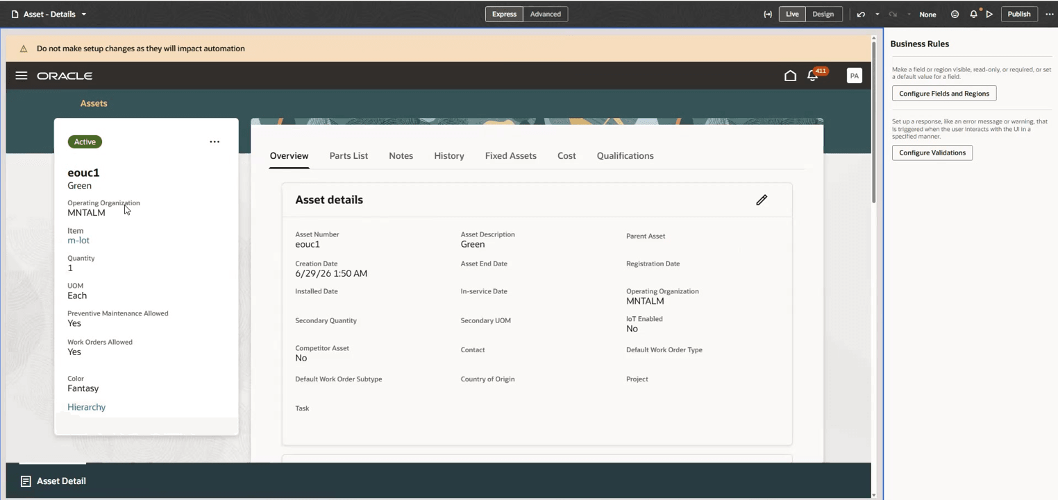1058x500 pixels.
Task: Undo the last change
Action: point(861,14)
